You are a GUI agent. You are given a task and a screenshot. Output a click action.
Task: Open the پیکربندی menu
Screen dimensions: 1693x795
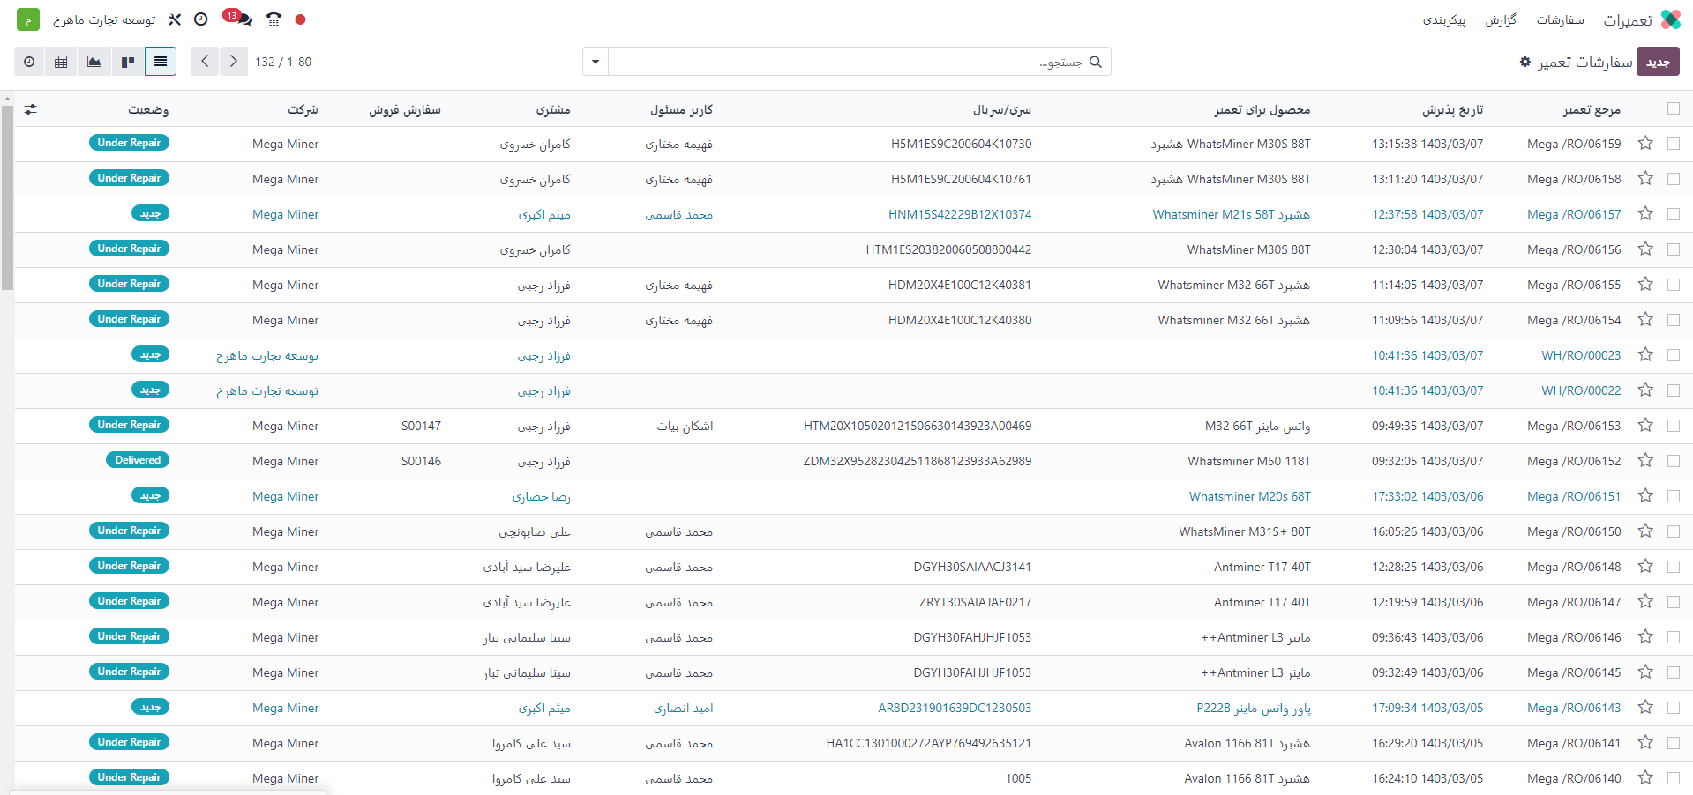click(1444, 19)
